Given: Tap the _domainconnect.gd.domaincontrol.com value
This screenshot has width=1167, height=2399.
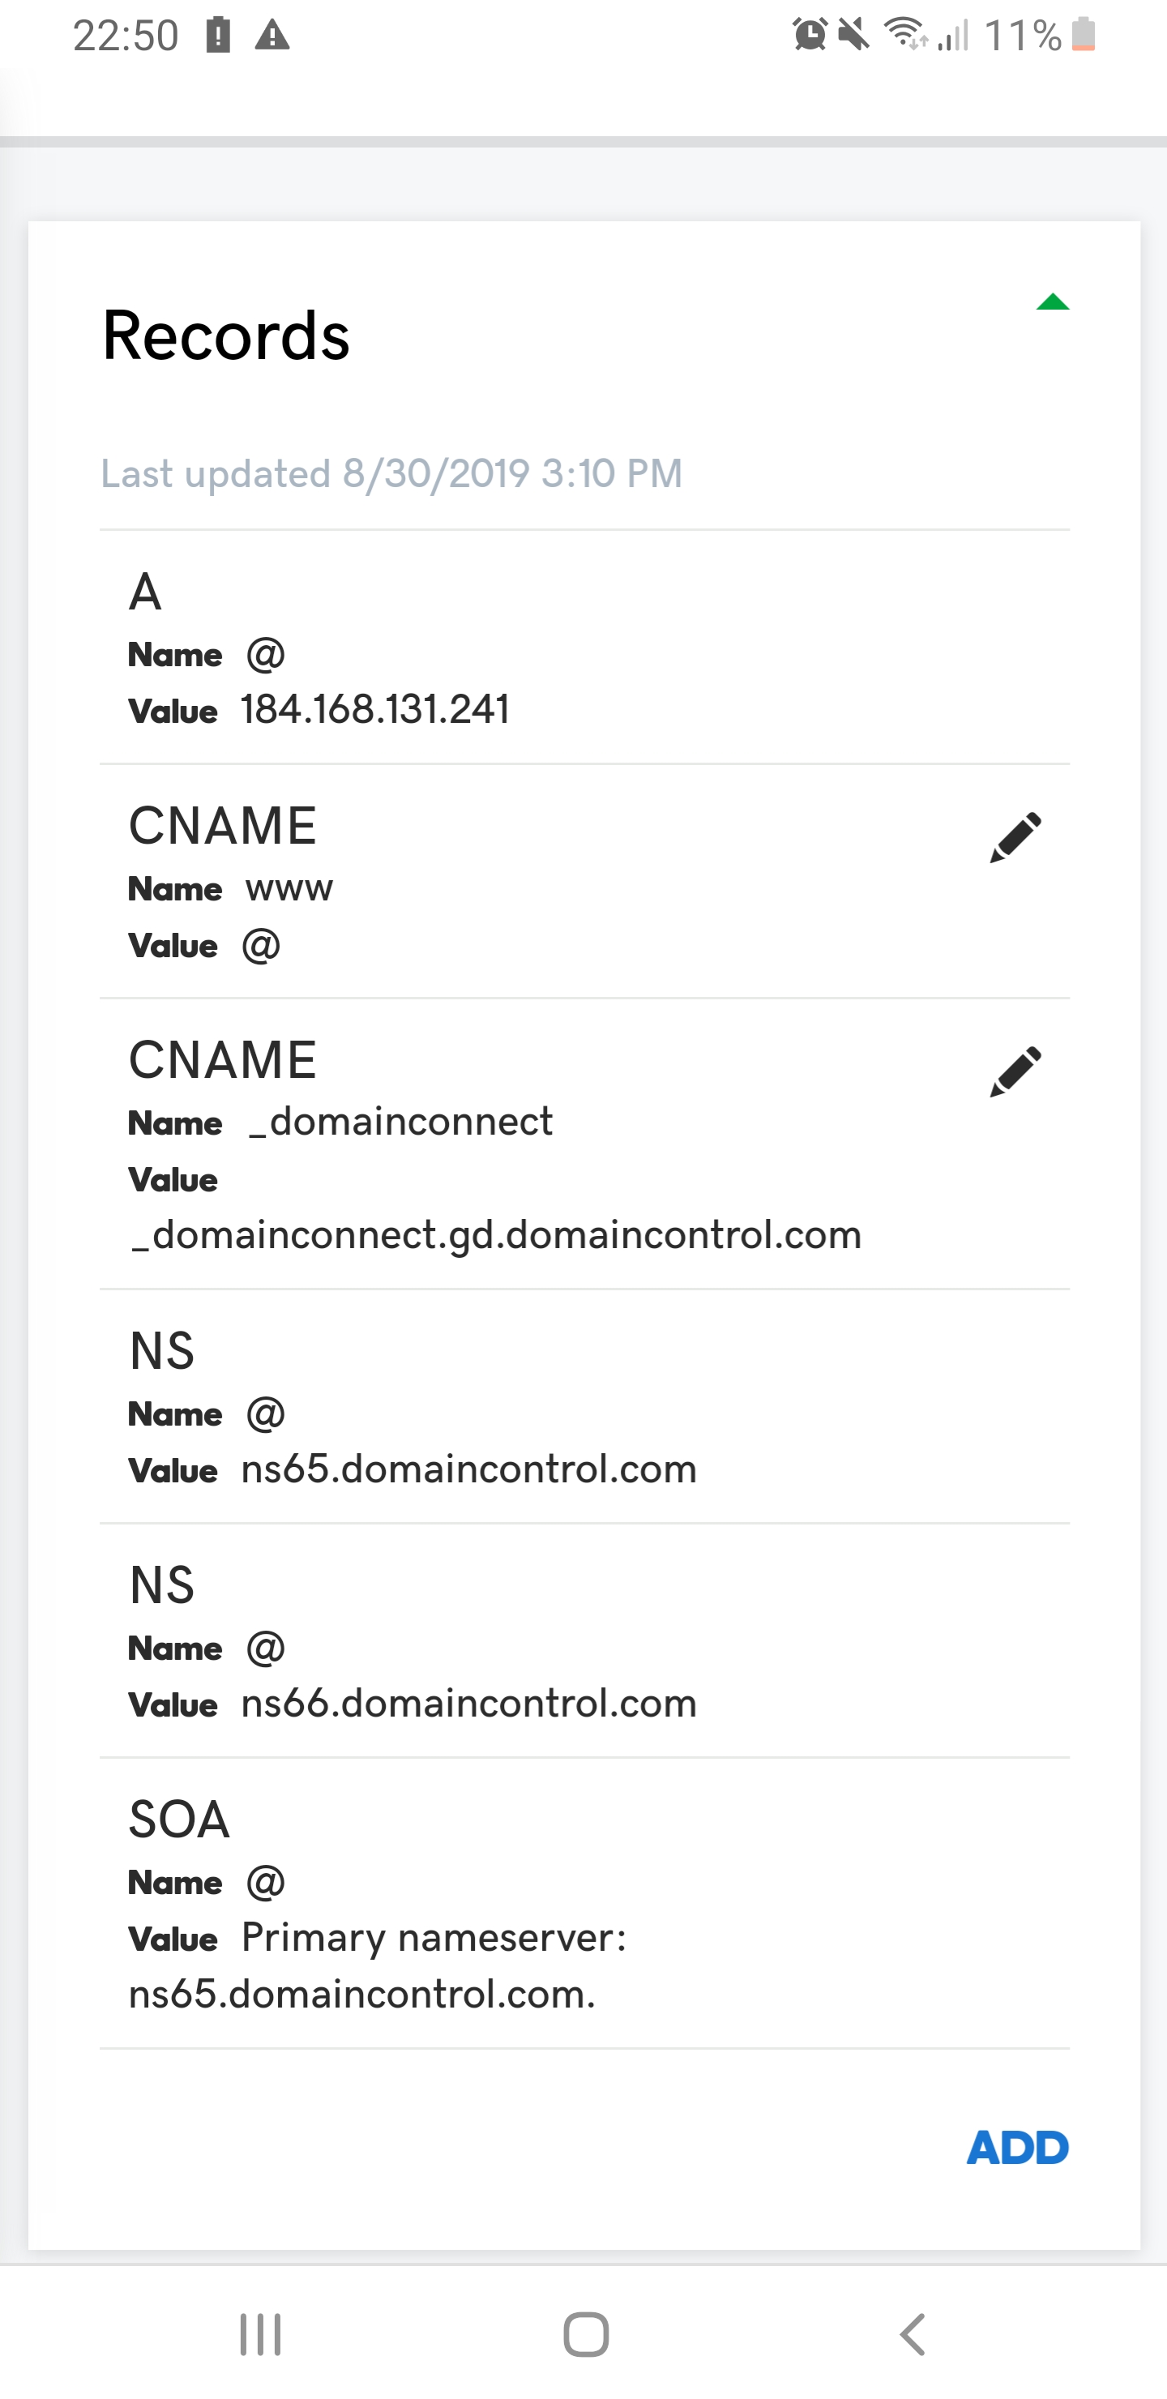Looking at the screenshot, I should pyautogui.click(x=497, y=1235).
